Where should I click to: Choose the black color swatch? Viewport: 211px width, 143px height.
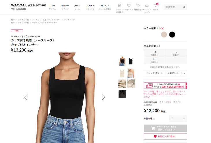coord(172,35)
